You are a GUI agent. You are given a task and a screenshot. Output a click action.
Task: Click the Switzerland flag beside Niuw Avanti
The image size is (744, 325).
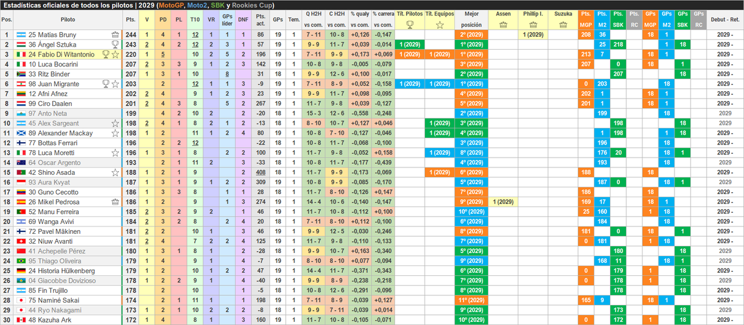pos(20,241)
